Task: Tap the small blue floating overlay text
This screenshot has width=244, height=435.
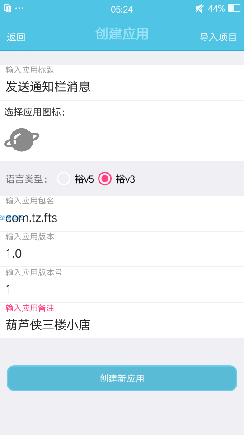Action: [11, 217]
